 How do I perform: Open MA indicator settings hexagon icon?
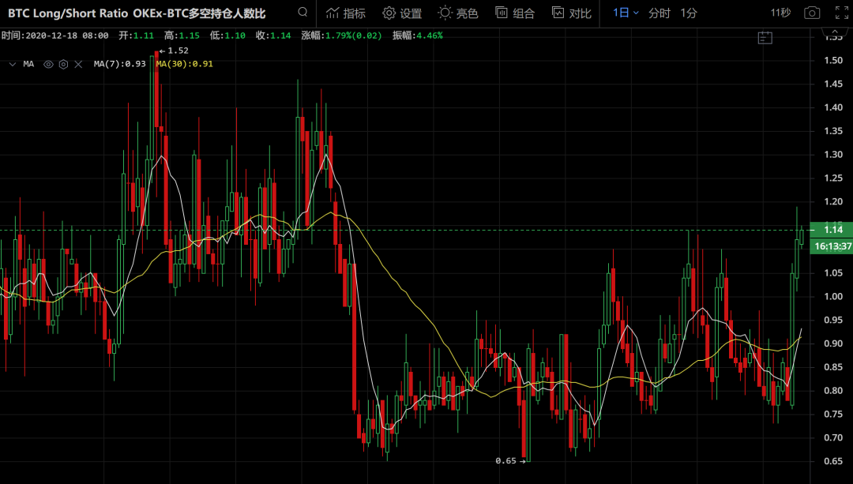pos(64,64)
